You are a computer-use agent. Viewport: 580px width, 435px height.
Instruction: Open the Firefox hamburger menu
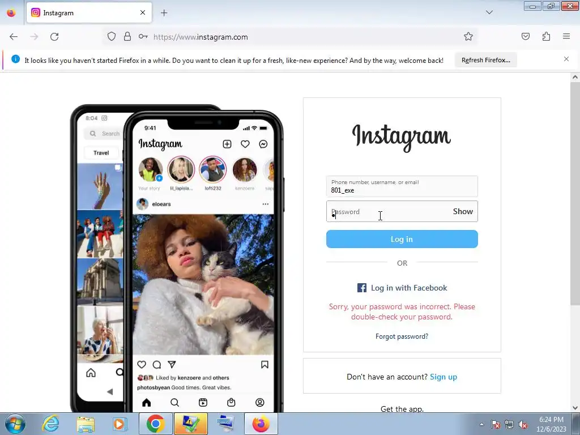[566, 36]
